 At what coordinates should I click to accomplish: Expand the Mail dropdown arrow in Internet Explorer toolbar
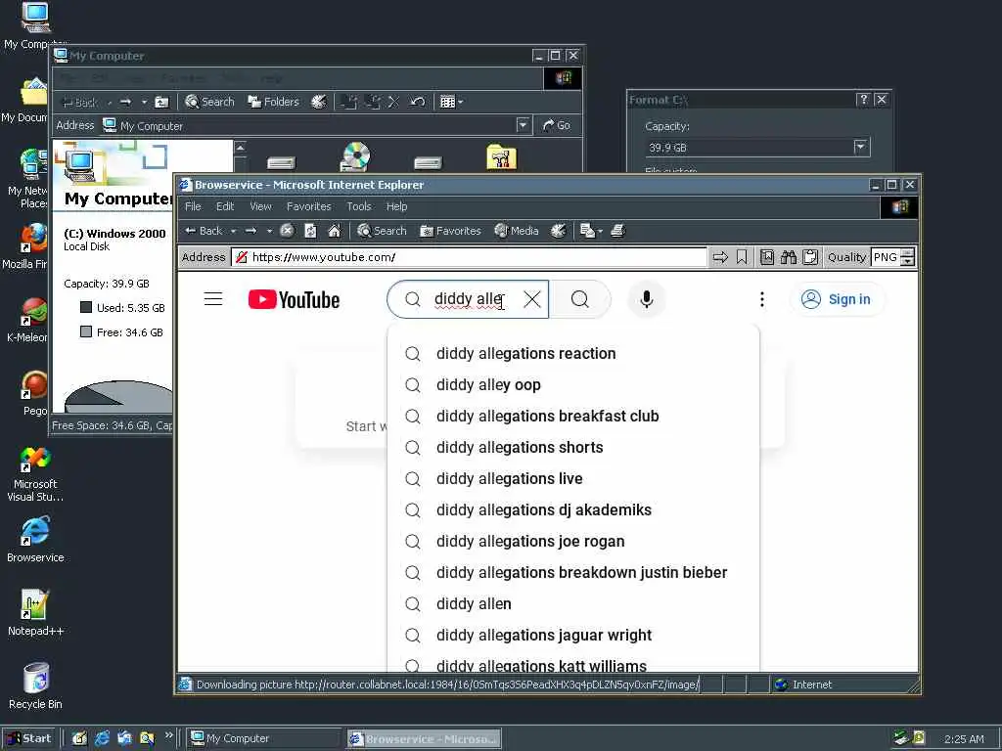(600, 231)
